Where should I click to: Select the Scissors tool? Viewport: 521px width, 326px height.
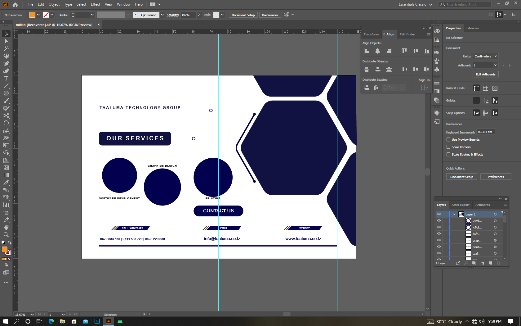(x=6, y=115)
